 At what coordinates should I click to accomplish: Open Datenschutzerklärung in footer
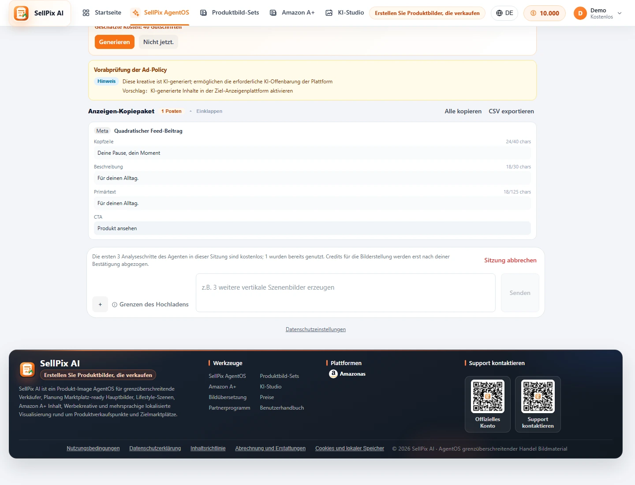click(155, 448)
